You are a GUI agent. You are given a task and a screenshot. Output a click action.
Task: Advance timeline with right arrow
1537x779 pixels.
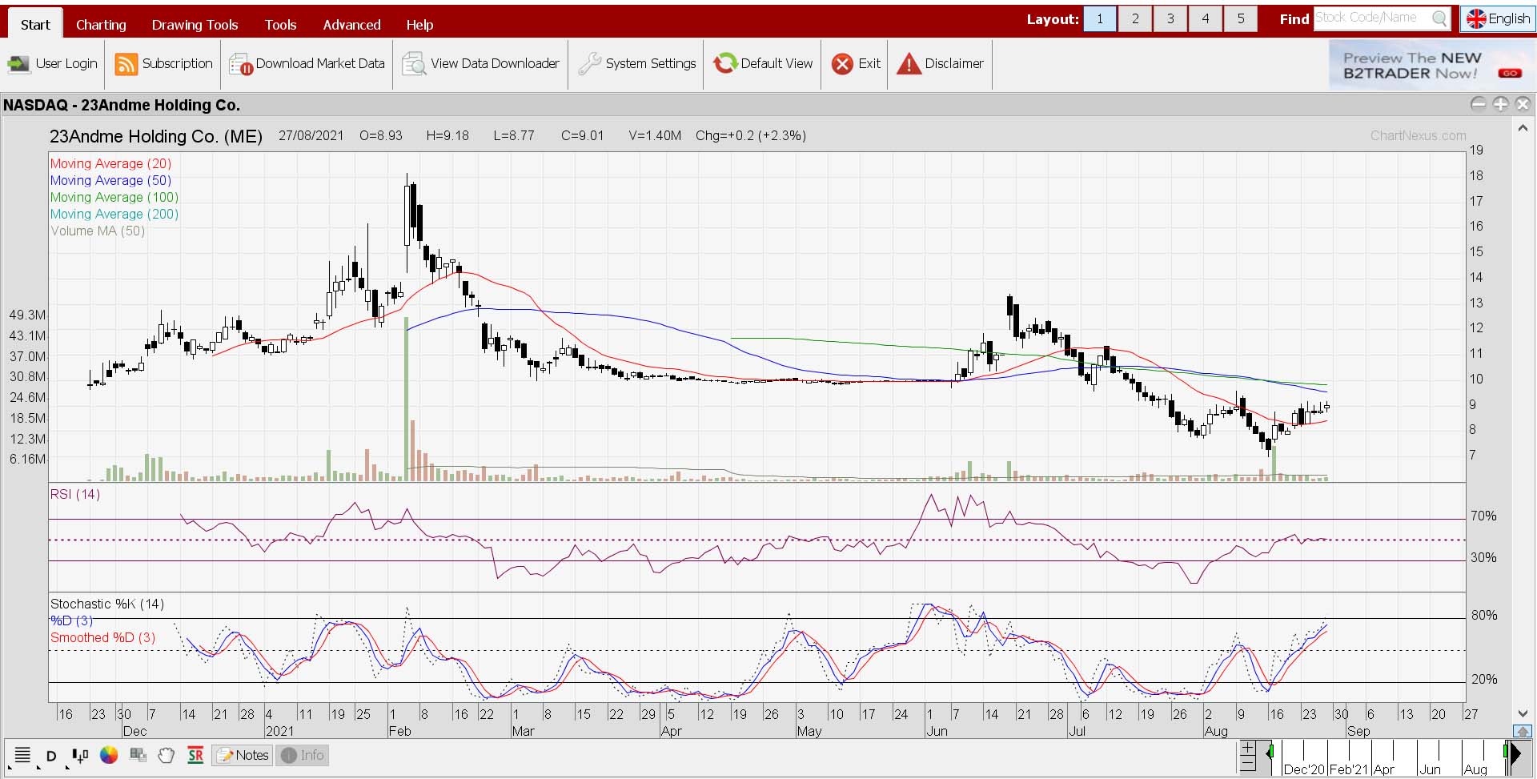(x=1515, y=753)
